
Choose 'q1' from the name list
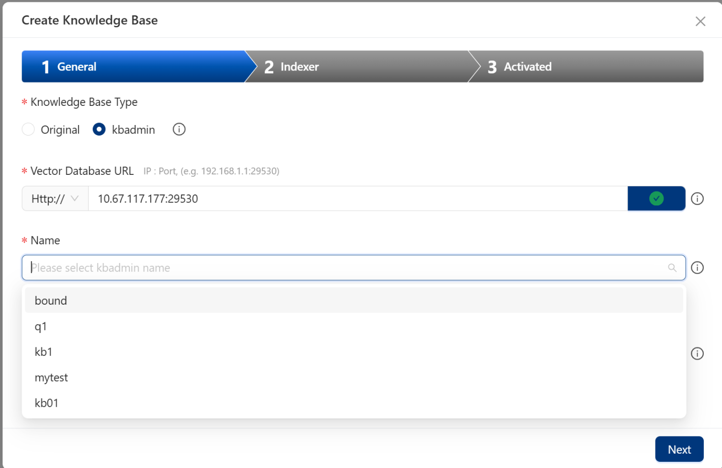41,327
